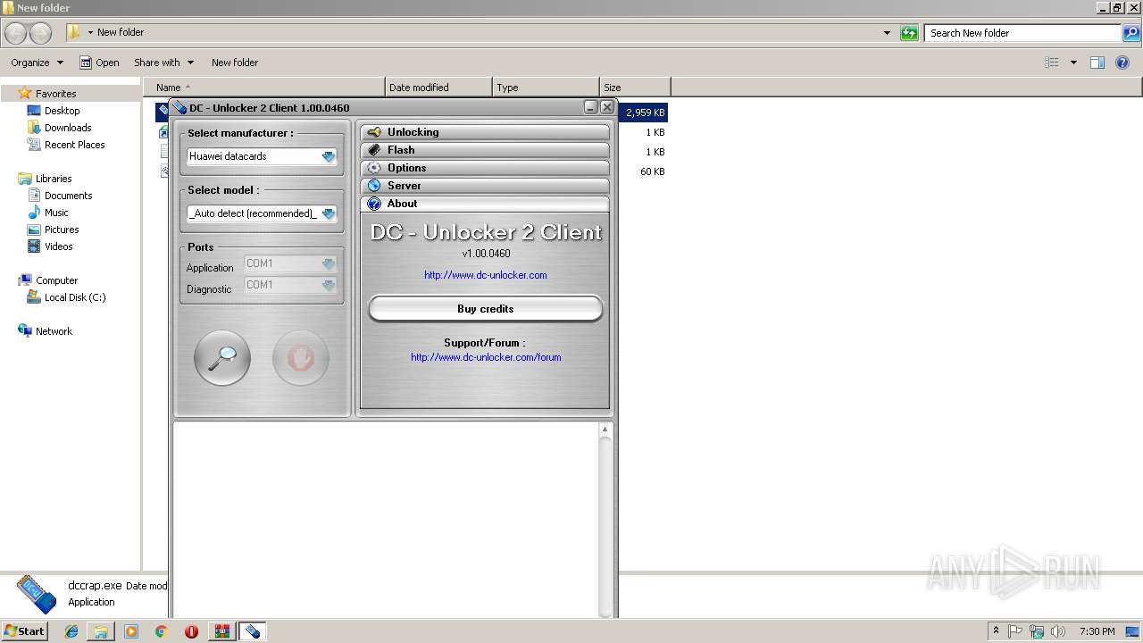Open the Share with dropdown menu
This screenshot has width=1143, height=643.
click(163, 63)
